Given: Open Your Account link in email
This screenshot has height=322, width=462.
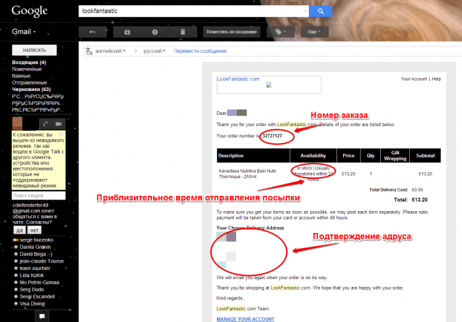Looking at the screenshot, I should click(414, 79).
